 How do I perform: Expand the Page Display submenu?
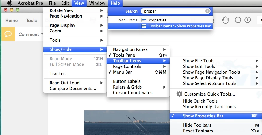coord(75,25)
